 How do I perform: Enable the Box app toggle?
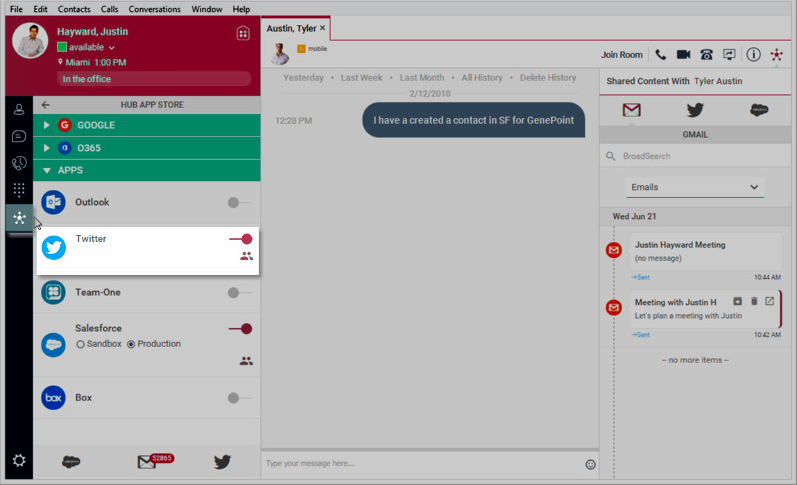click(239, 398)
